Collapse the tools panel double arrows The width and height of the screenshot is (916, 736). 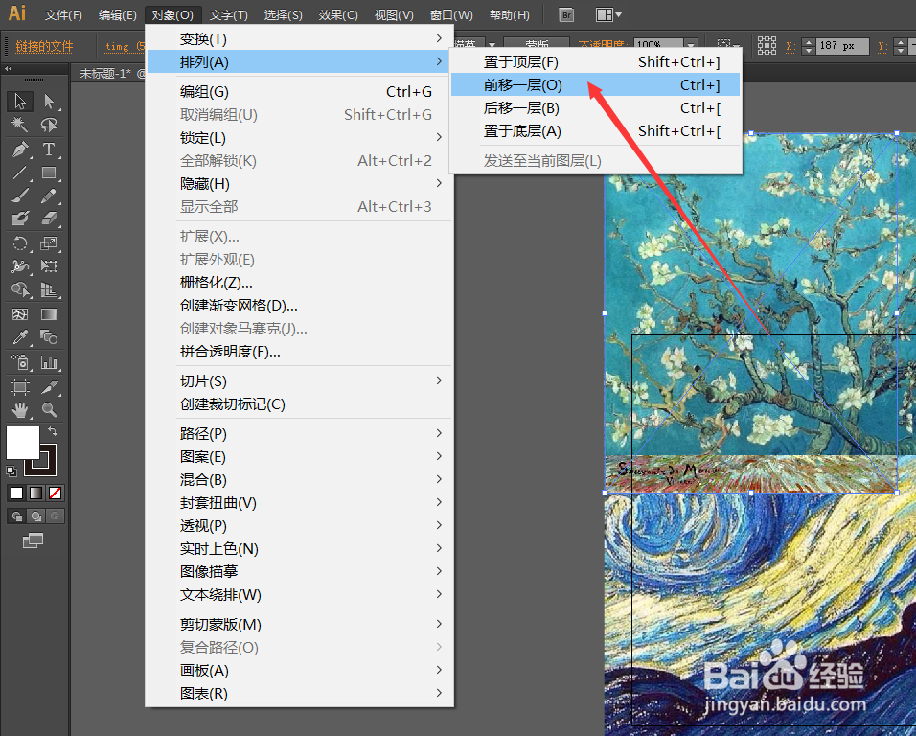pos(9,68)
